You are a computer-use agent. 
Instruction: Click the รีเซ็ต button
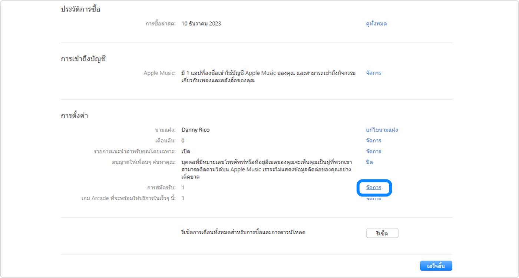(382, 233)
